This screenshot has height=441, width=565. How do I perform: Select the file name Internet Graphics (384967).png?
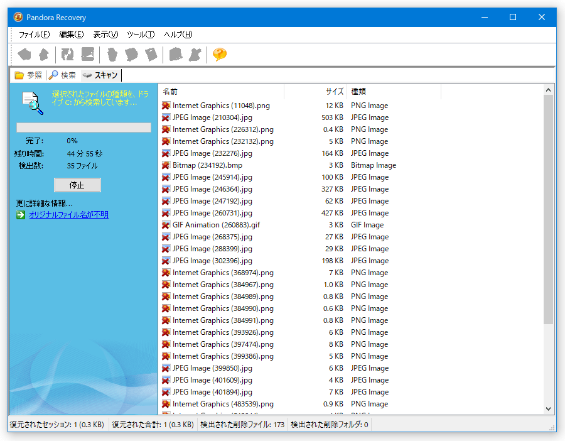click(x=223, y=285)
